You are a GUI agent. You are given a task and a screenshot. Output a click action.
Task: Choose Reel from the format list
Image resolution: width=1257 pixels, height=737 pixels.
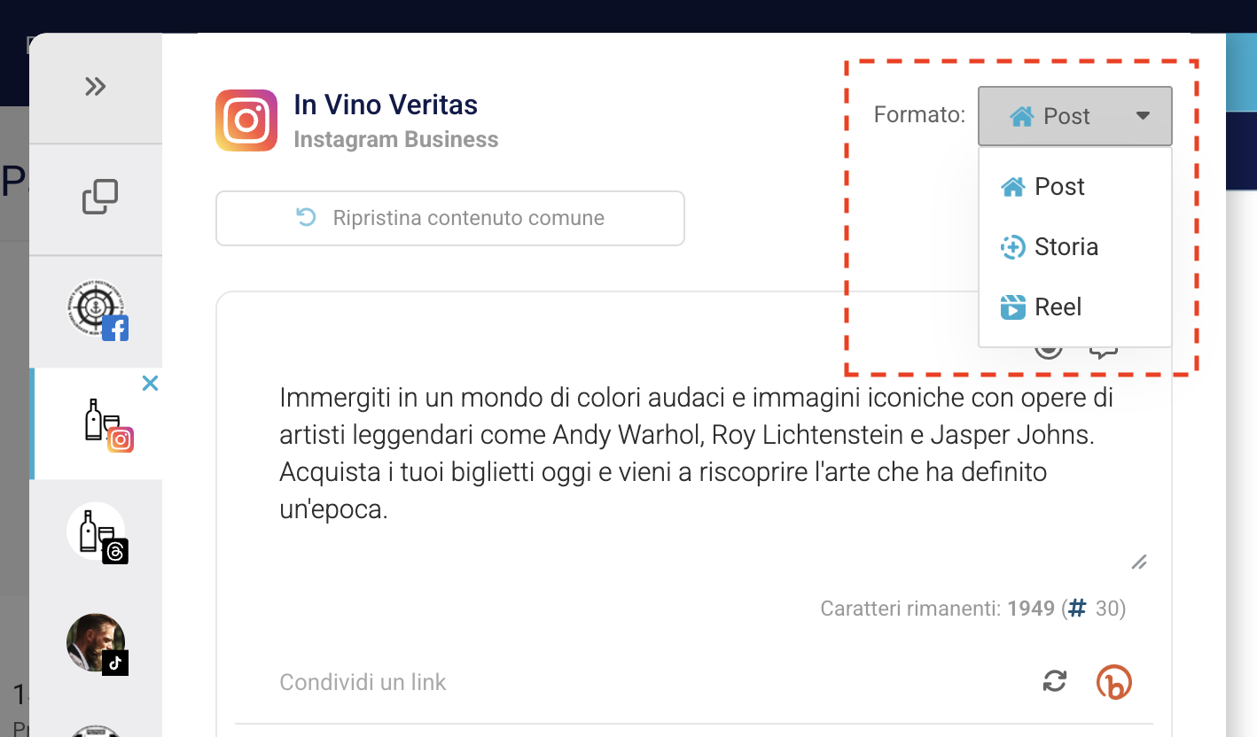1058,307
